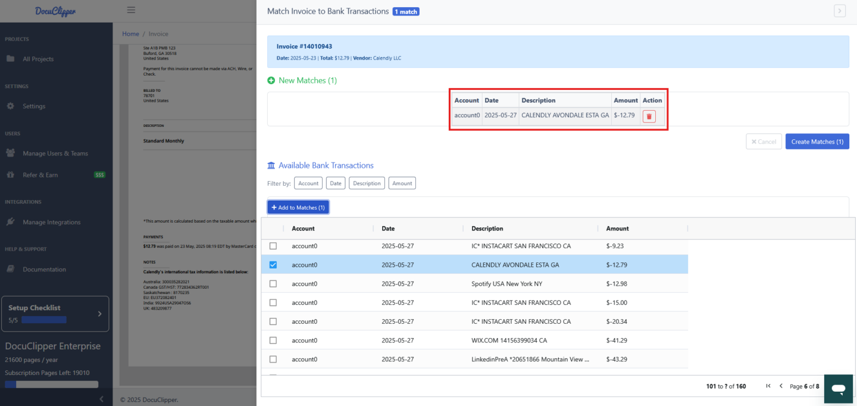
Task: Click the $$$ badge next to Refer & Earn
Action: click(x=100, y=175)
